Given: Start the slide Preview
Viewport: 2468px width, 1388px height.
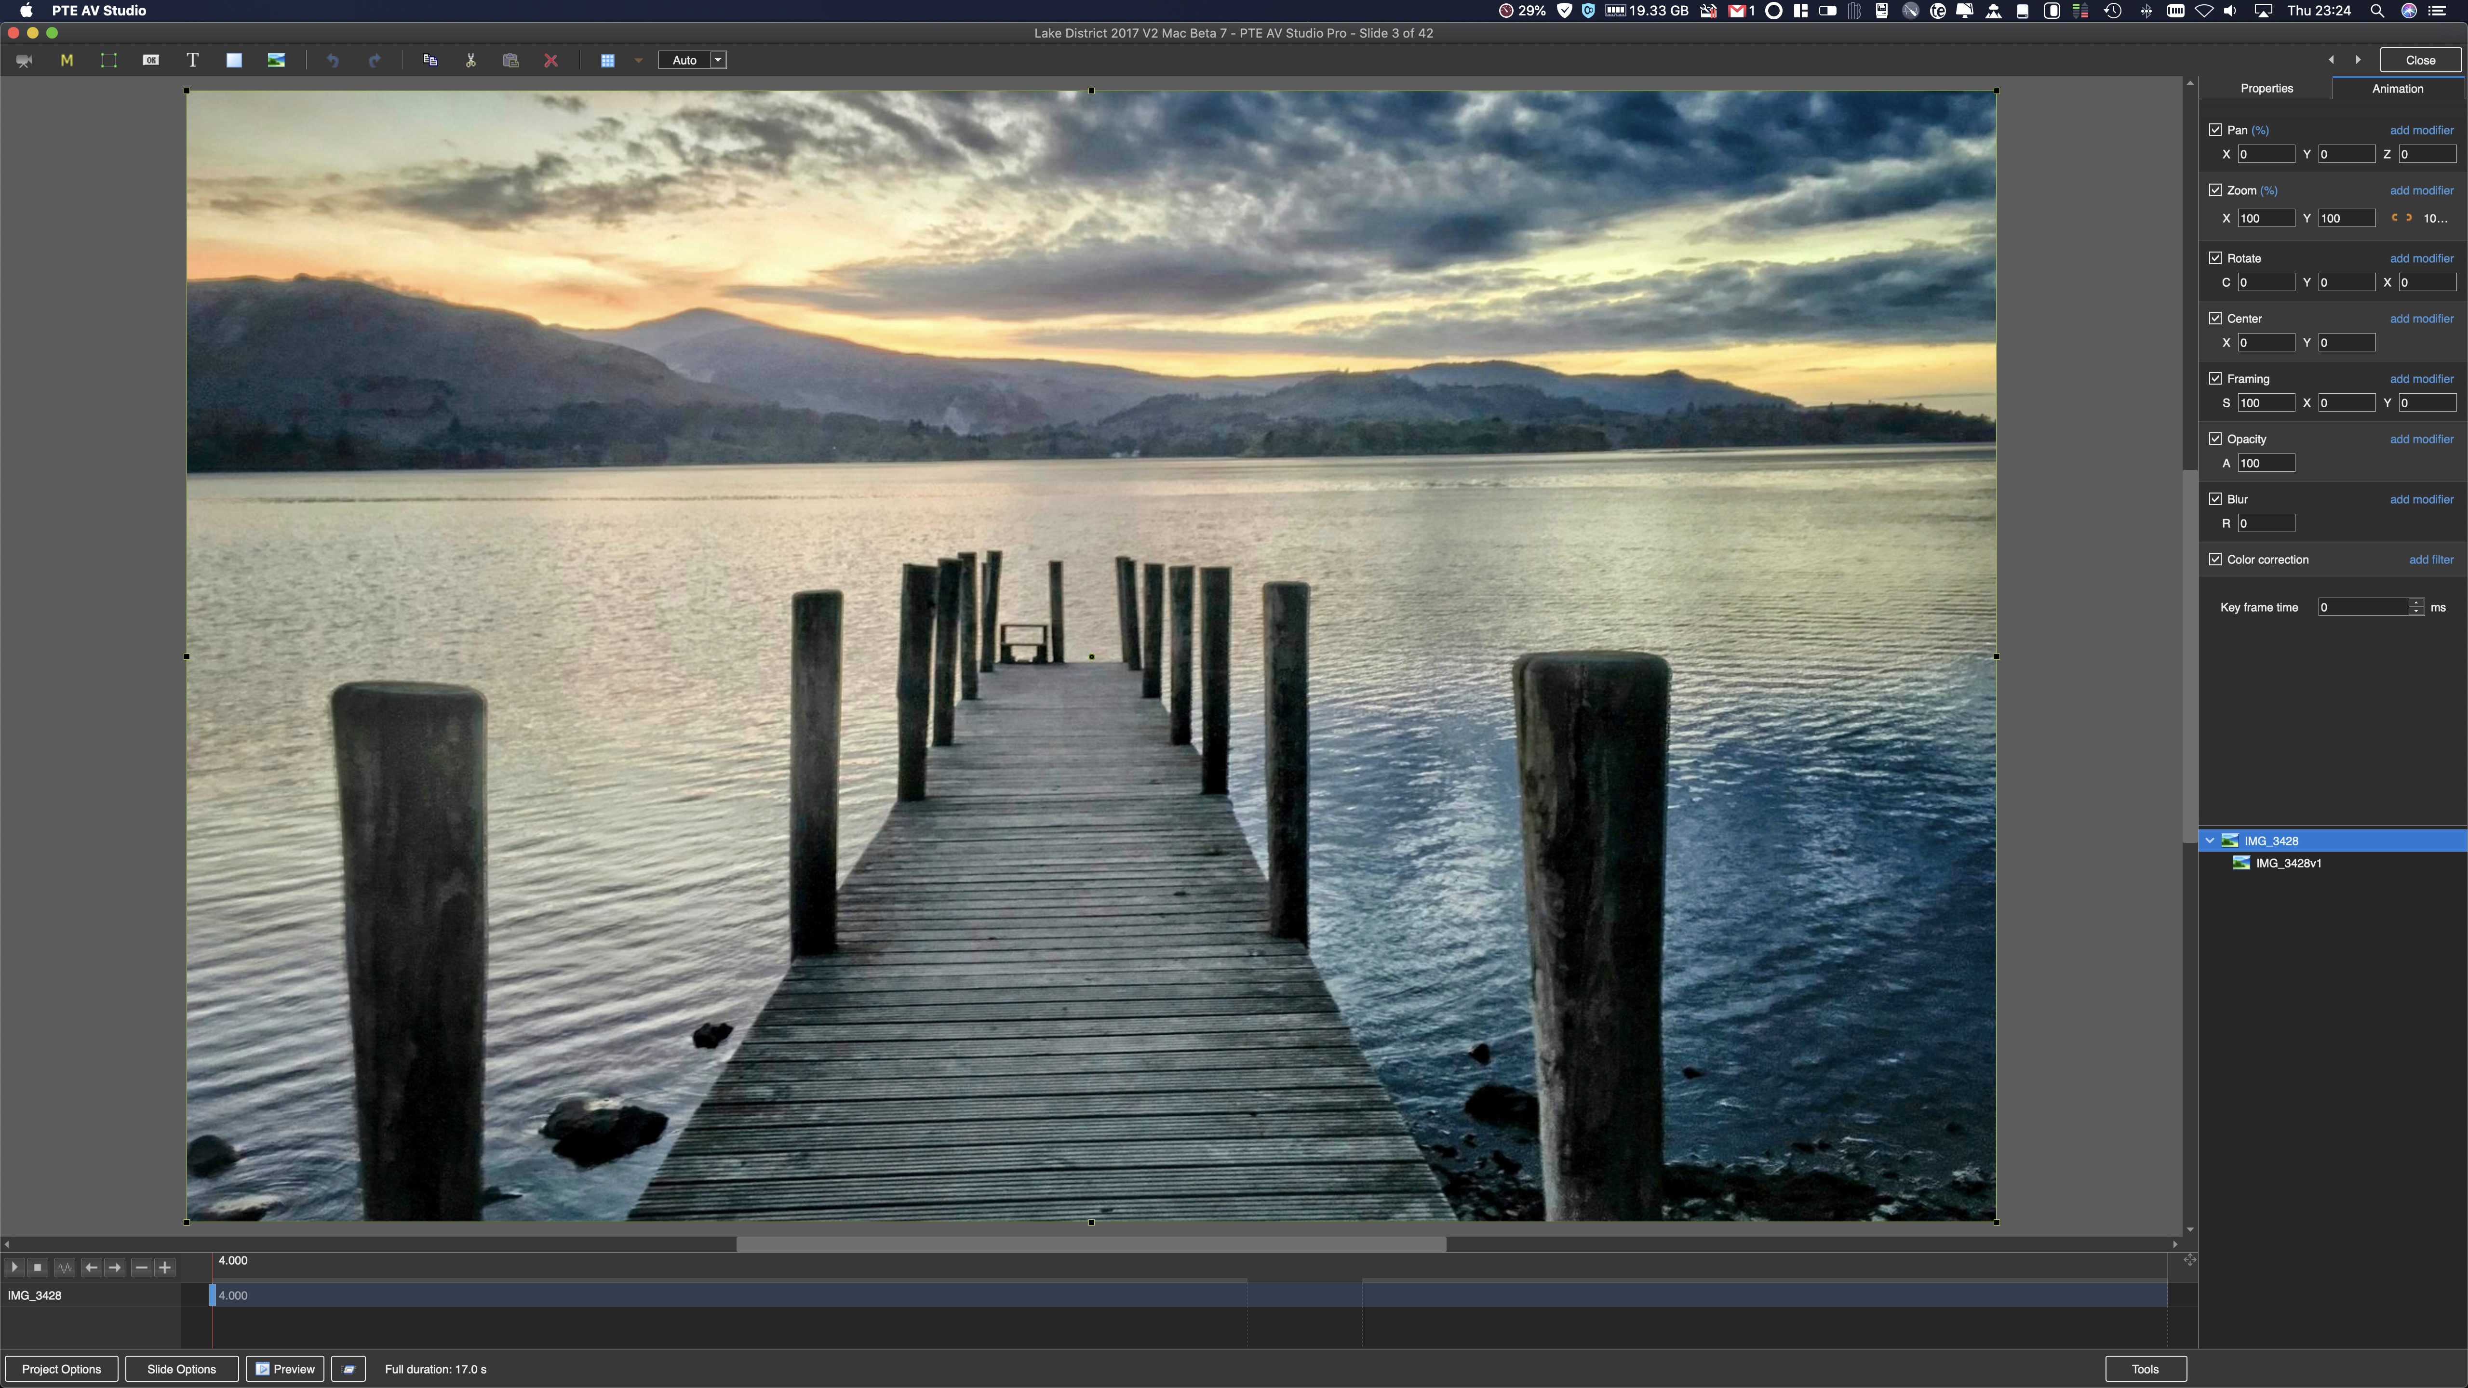Looking at the screenshot, I should tap(285, 1369).
